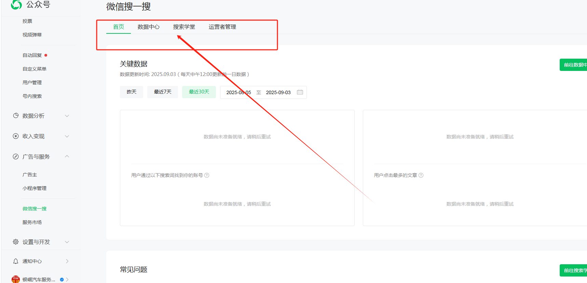This screenshot has height=283, width=587.
Task: Expand the 数据分析 menu chevron
Action: pos(67,116)
